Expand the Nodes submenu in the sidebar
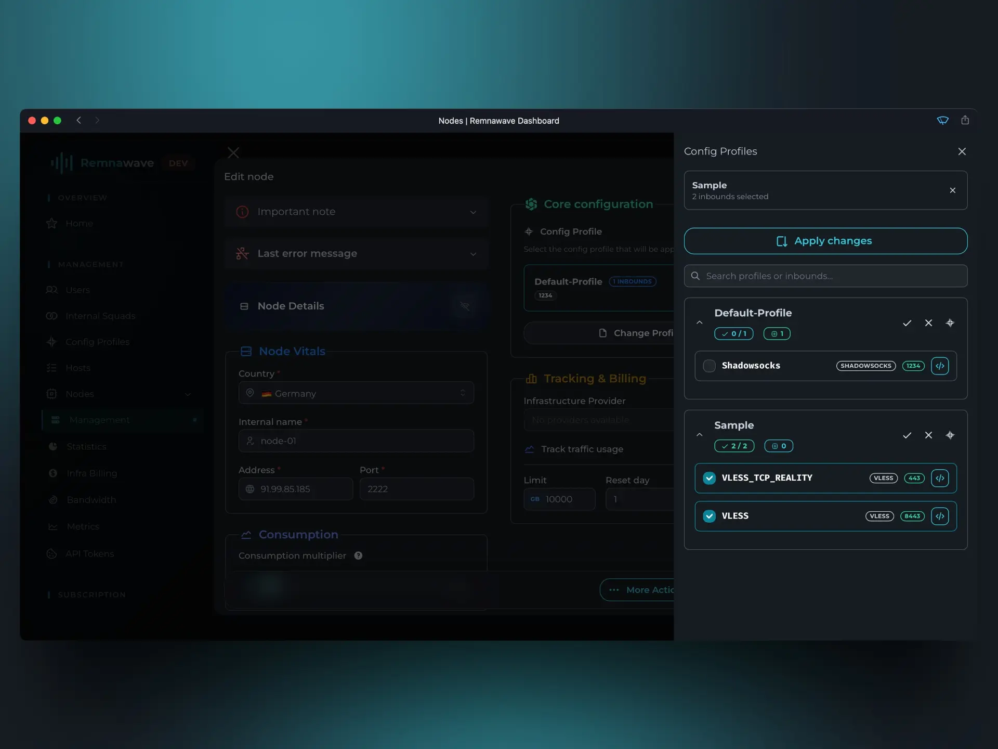 188,394
